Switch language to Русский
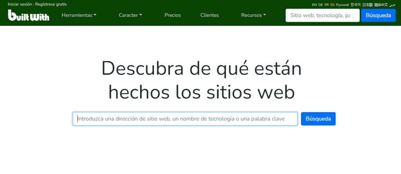 tap(342, 5)
